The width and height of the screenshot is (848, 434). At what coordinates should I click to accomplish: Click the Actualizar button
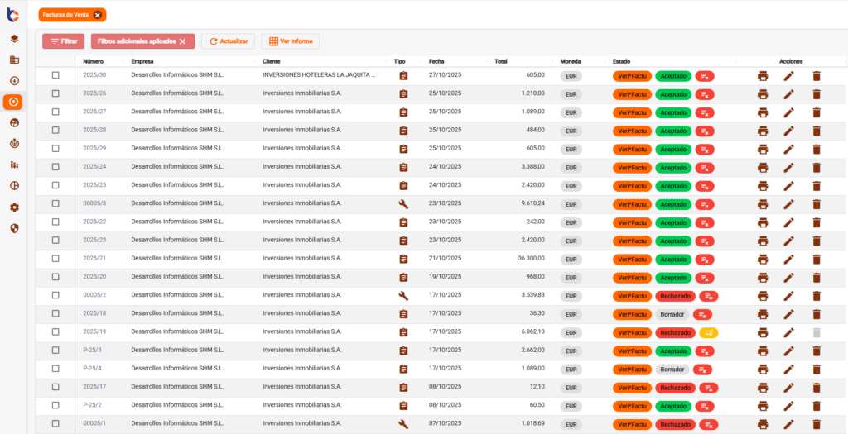(228, 41)
